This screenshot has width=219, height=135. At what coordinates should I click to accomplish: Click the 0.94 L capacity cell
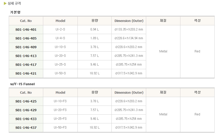(x=94, y=29)
